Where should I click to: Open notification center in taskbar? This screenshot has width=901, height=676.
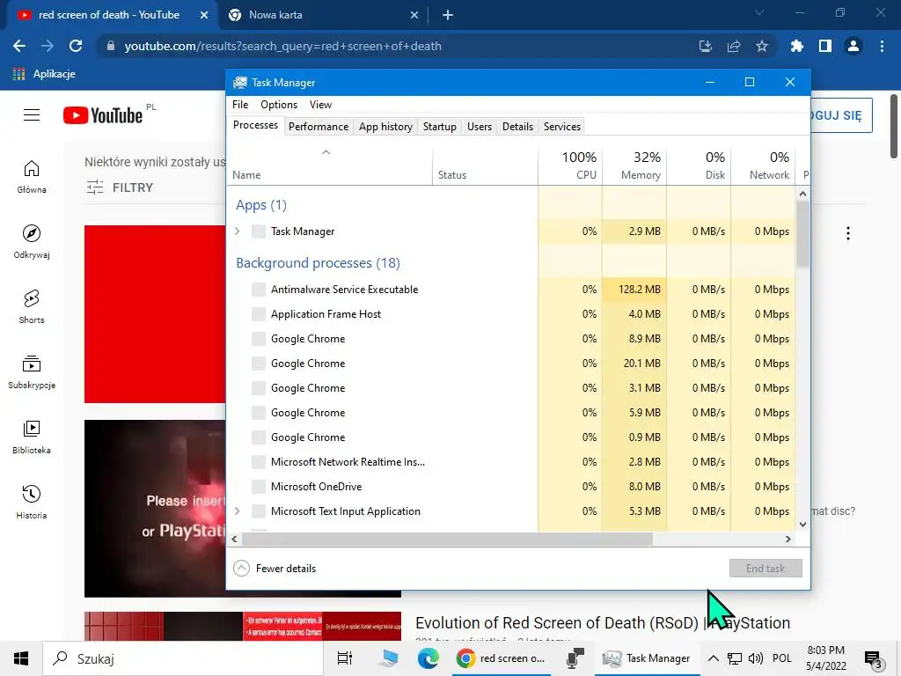(874, 658)
